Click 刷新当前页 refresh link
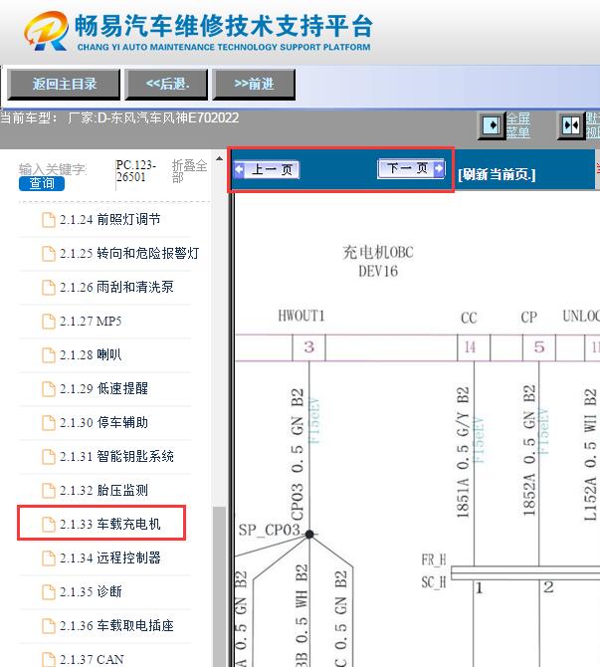The image size is (600, 667). (497, 174)
